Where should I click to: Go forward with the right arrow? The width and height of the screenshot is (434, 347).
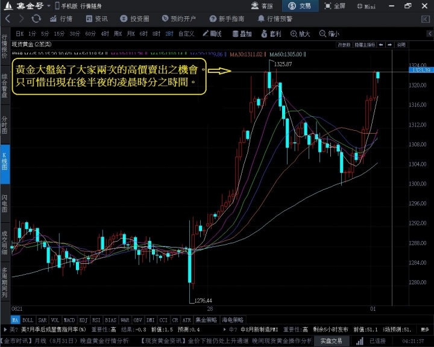[x=21, y=19]
